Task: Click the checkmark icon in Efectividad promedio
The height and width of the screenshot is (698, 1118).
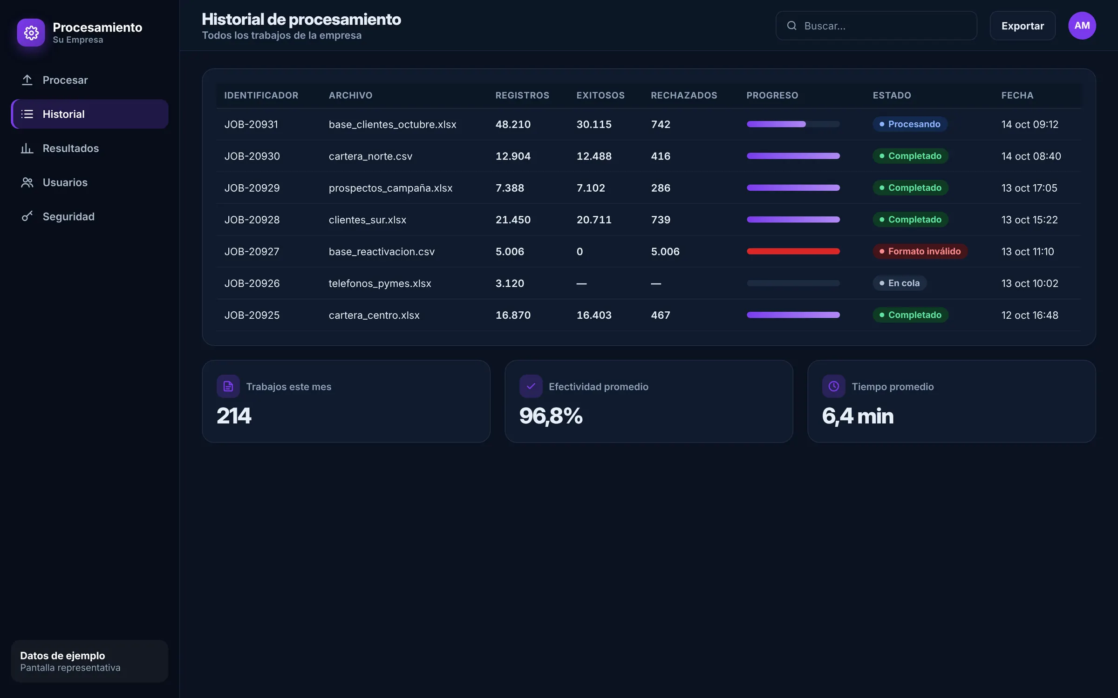Action: pyautogui.click(x=531, y=386)
